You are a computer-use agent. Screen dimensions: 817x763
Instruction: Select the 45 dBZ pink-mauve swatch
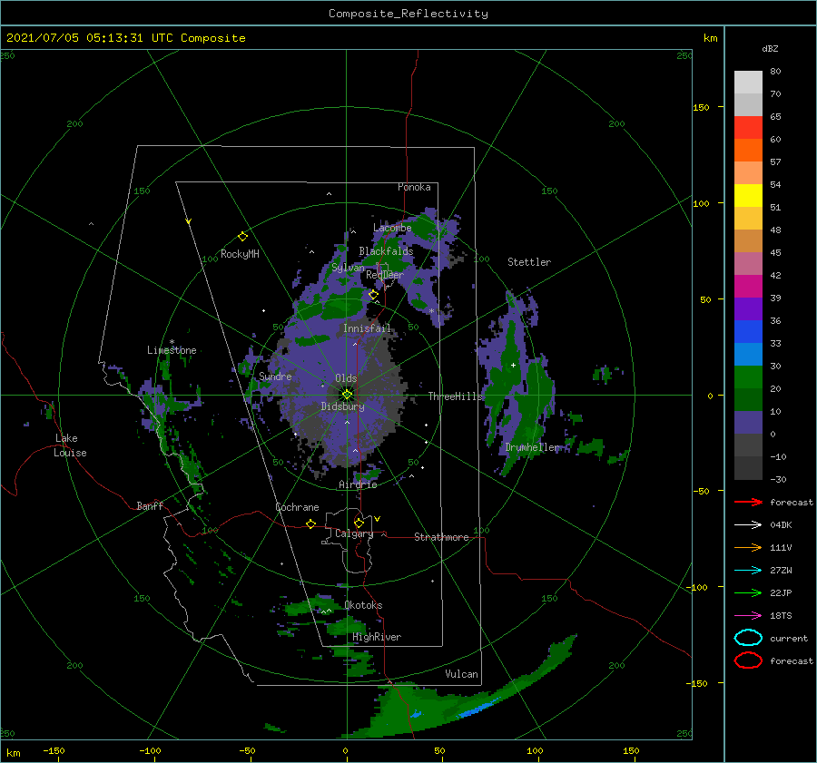click(x=748, y=263)
